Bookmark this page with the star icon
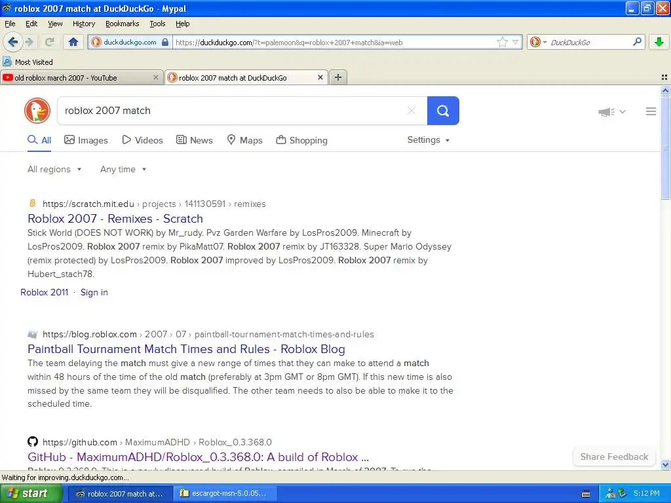This screenshot has width=671, height=503. tap(502, 42)
